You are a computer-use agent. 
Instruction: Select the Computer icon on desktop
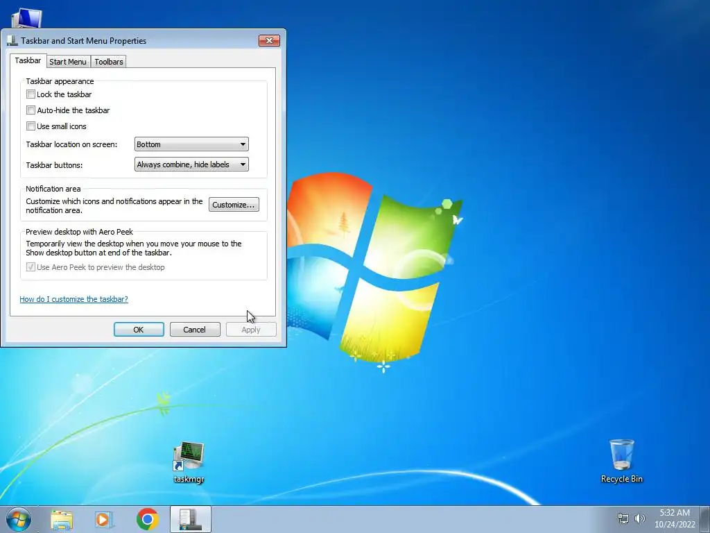tap(26, 18)
